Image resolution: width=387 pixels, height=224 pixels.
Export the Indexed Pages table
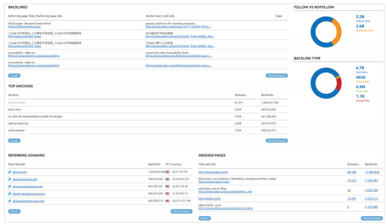pos(204,219)
